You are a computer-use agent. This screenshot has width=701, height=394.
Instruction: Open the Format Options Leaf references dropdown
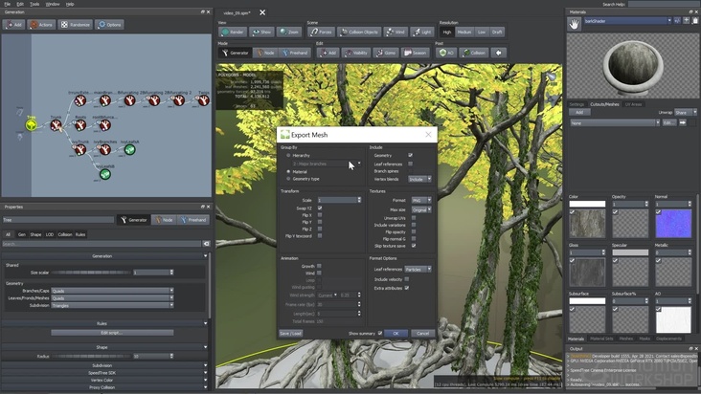(x=418, y=269)
